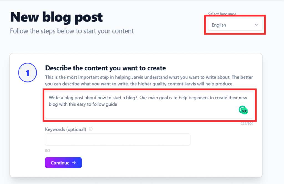
Task: Click the arrow icon inside Continue button
Action: [x=74, y=163]
